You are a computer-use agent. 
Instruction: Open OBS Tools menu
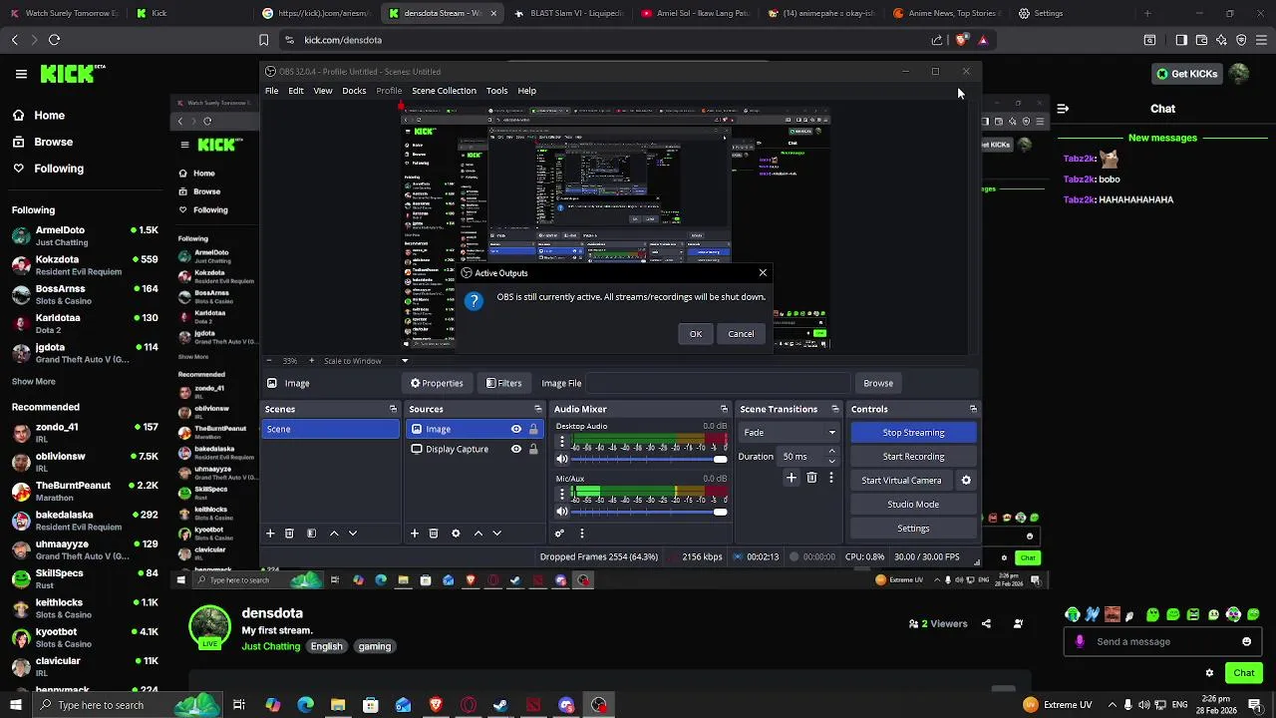(496, 91)
